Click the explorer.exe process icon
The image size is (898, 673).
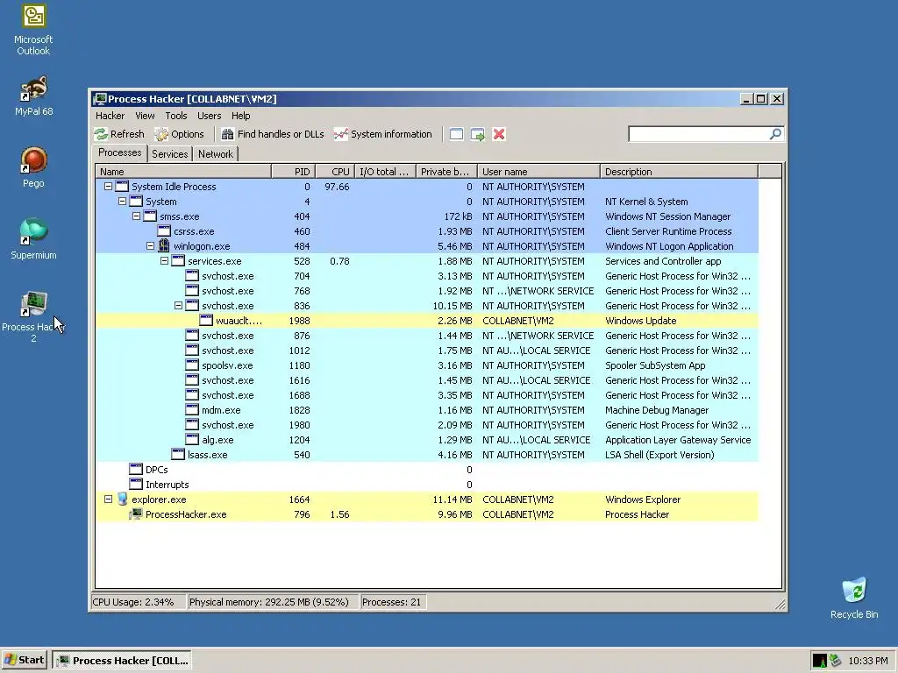point(122,499)
